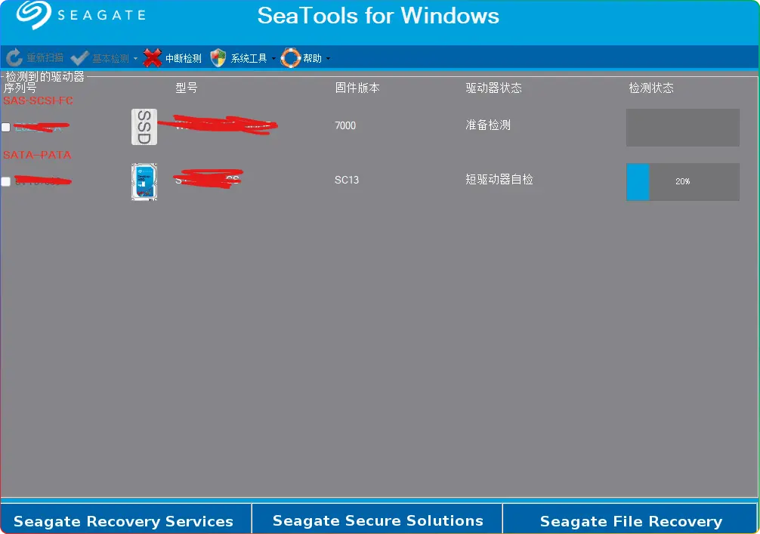The image size is (760, 534).
Task: Open Seagate Secure Solutions
Action: [377, 519]
